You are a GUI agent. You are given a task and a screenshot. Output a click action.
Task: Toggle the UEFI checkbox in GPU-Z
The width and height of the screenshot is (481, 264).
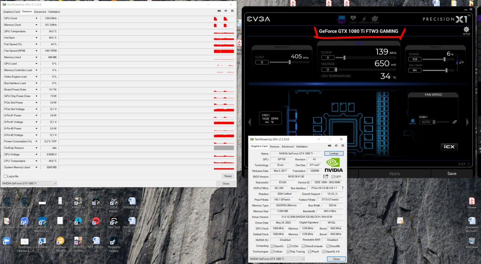pyautogui.click(x=333, y=177)
